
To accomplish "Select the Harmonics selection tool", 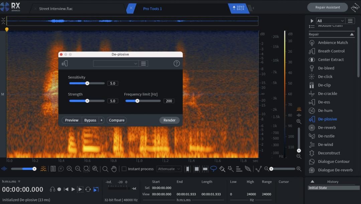I will 239,169.
